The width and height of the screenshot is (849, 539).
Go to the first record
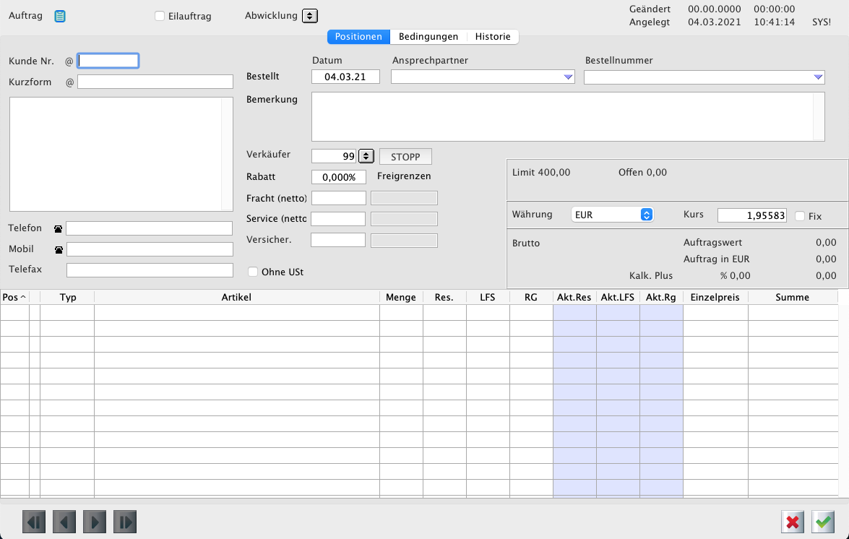34,522
